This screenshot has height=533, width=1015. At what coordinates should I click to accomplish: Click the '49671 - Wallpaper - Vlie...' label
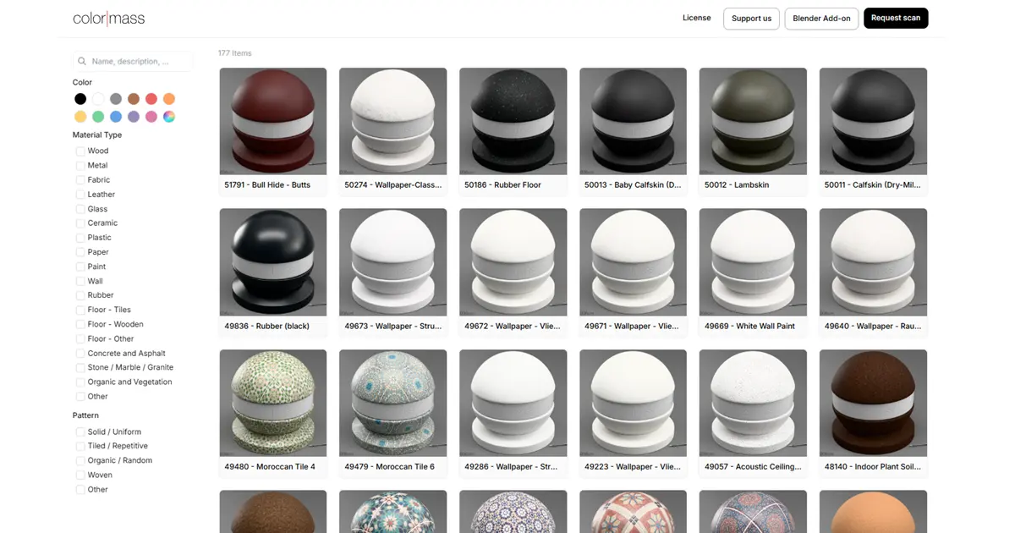633,327
